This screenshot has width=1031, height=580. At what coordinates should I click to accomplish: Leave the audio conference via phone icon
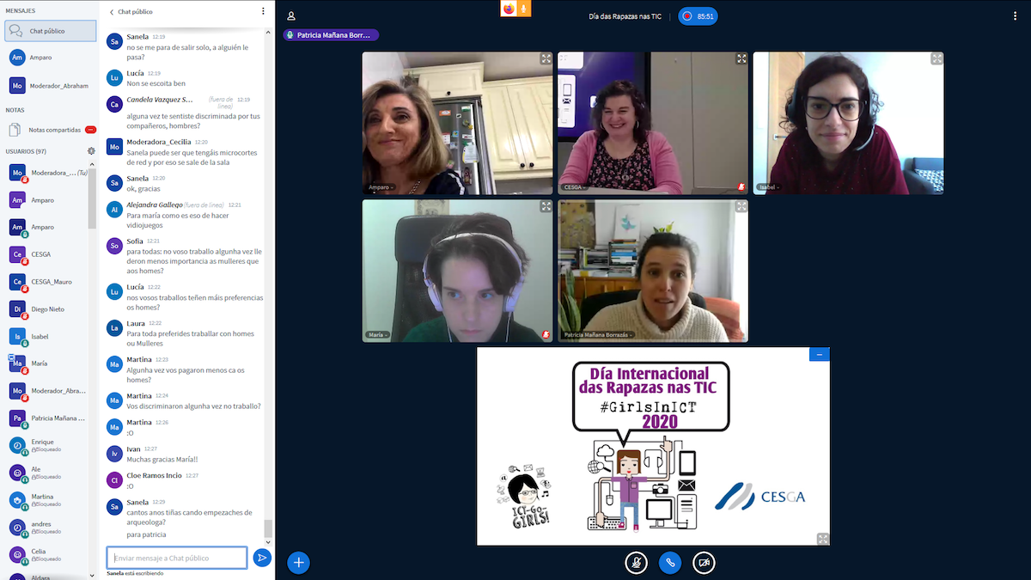coord(670,563)
